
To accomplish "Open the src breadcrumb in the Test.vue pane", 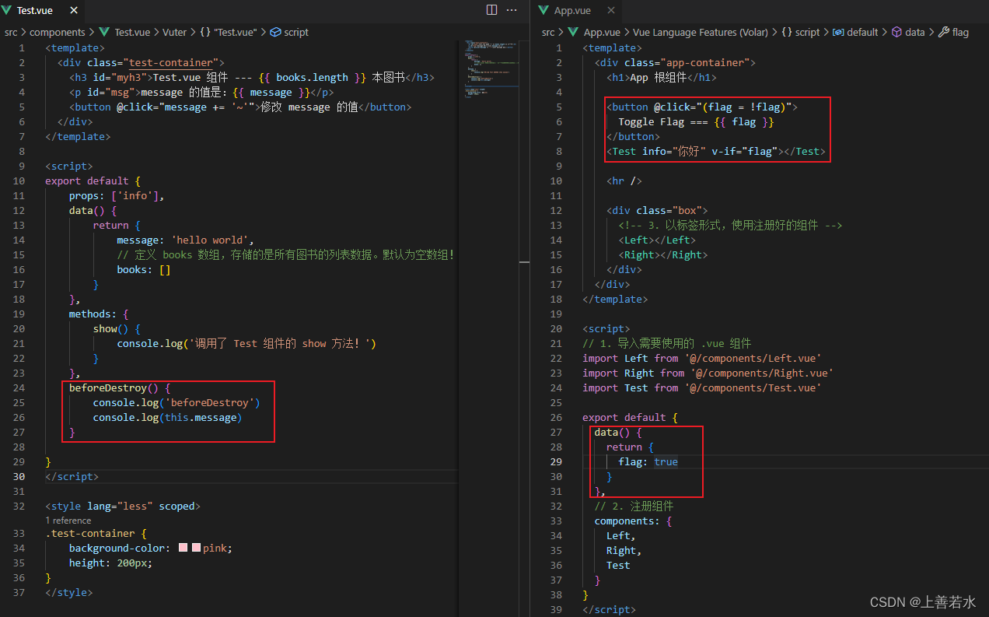I will 11,33.
